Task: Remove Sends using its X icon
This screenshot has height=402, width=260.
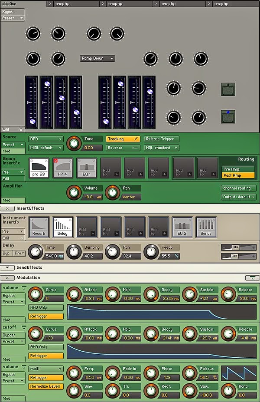Action: pyautogui.click(x=214, y=220)
